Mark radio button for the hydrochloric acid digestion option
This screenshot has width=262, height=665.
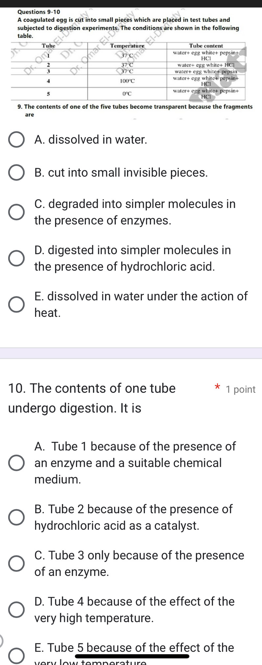coord(16,258)
